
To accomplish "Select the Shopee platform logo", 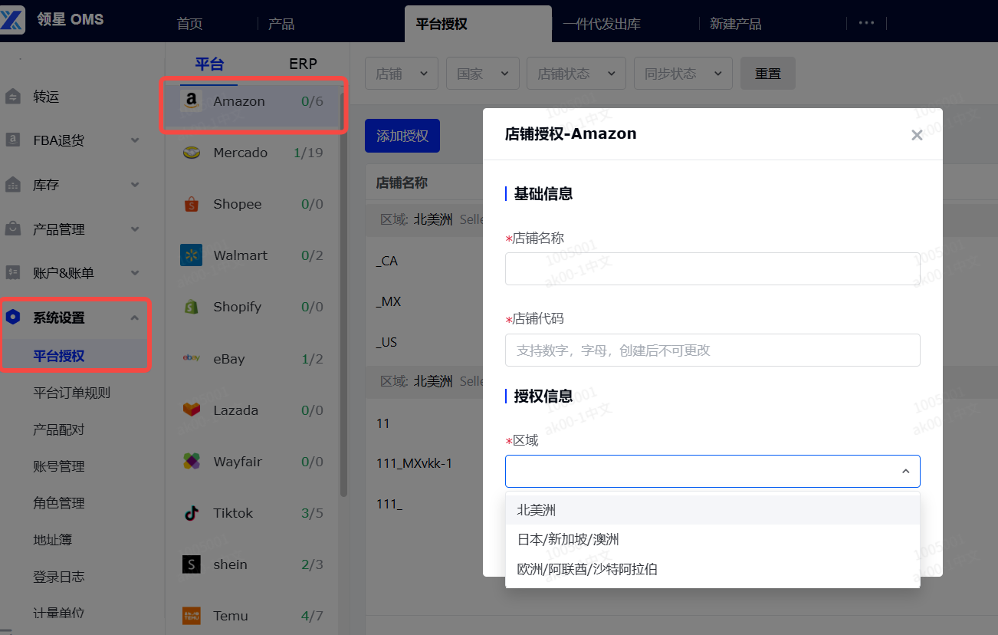I will click(192, 204).
